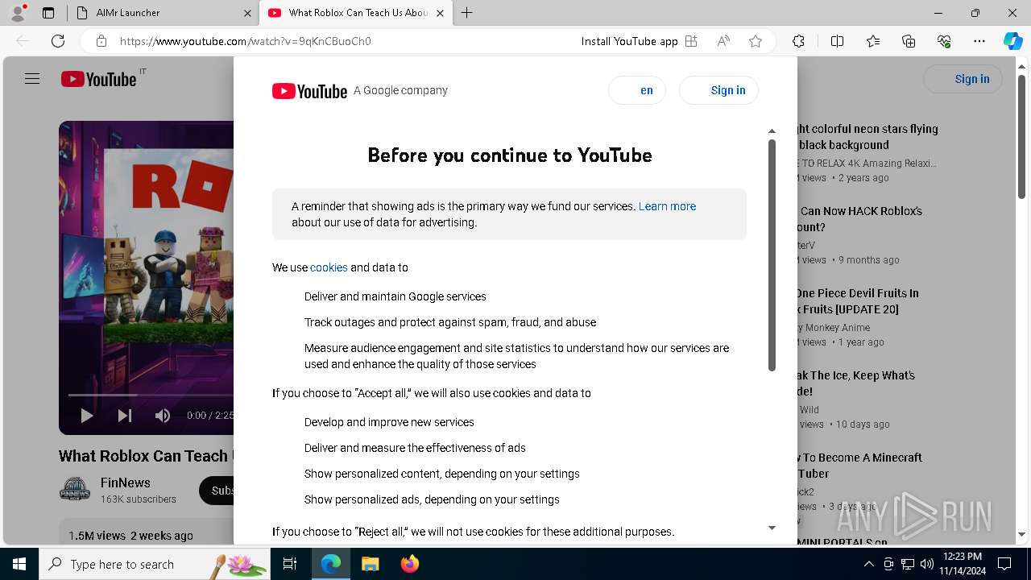Open a new browser tab
The height and width of the screenshot is (580, 1031).
click(467, 13)
